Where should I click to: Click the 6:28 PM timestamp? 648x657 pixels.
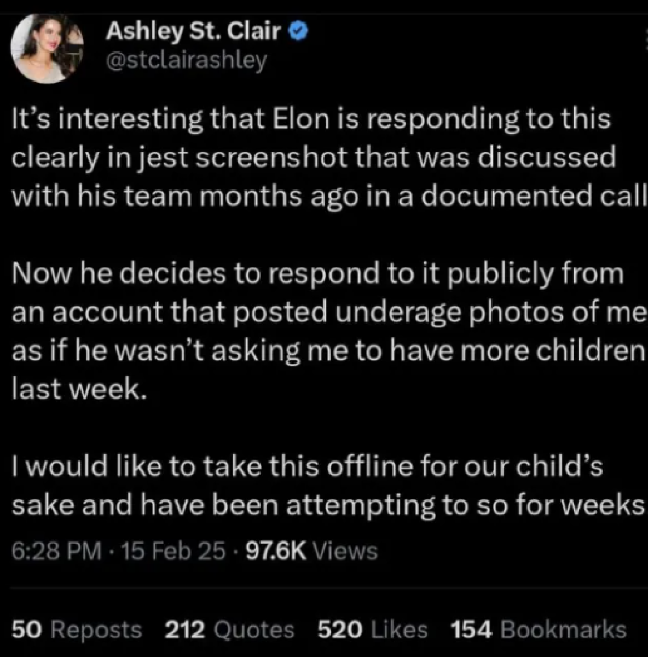tap(56, 550)
